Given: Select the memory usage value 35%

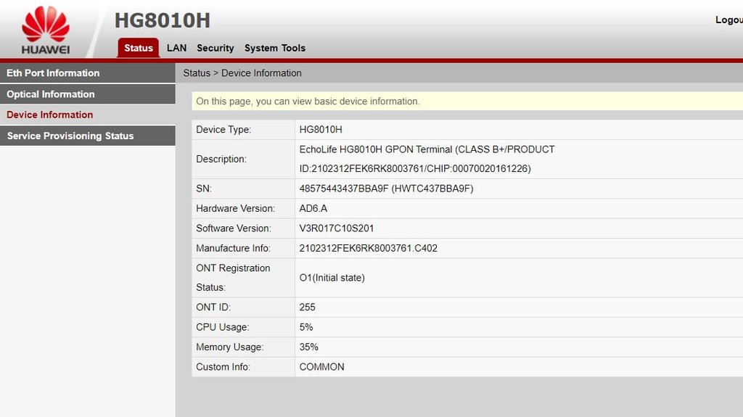Looking at the screenshot, I should pyautogui.click(x=308, y=347).
